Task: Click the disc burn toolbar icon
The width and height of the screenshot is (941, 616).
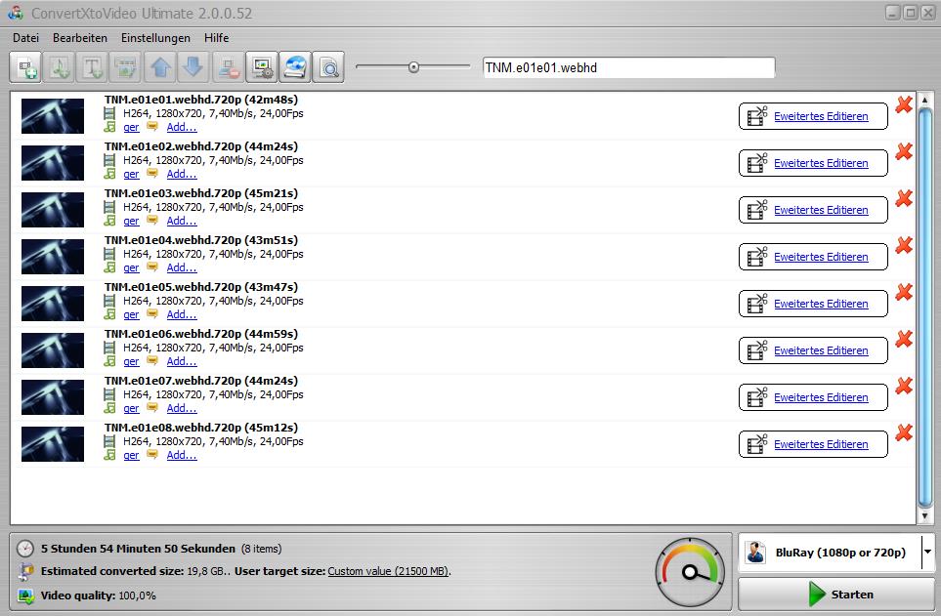Action: (x=295, y=67)
